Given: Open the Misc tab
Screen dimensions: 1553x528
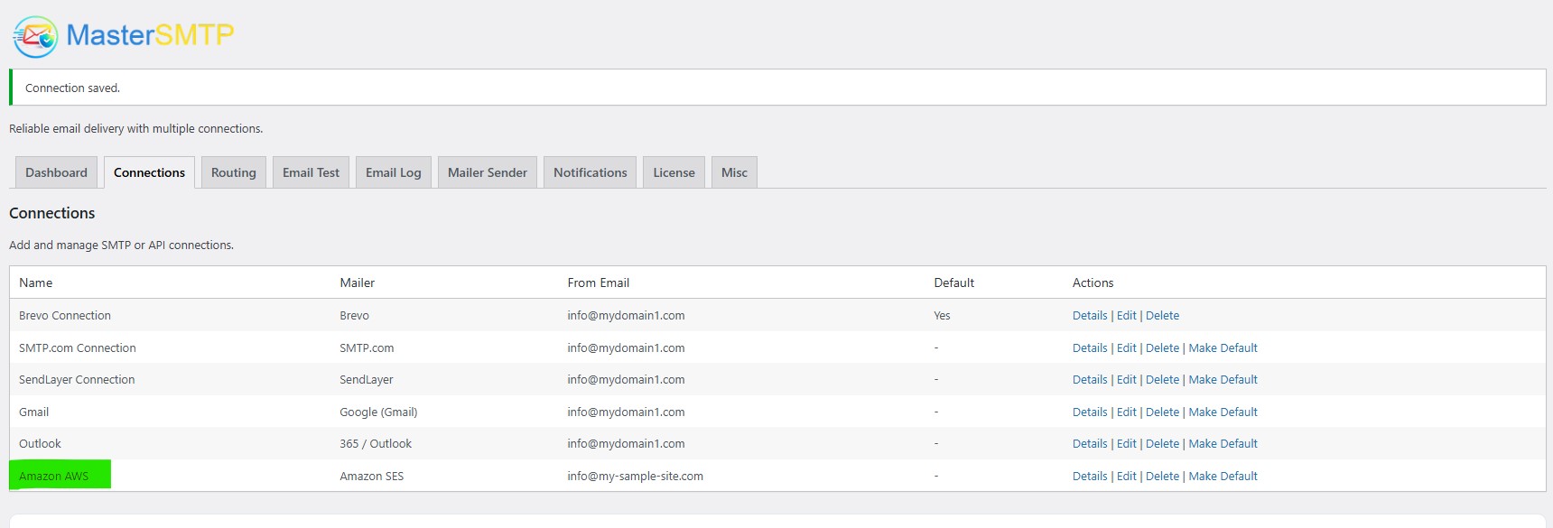Looking at the screenshot, I should pos(734,172).
